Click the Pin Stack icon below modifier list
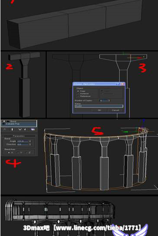The height and width of the screenshot is (236, 158). [5, 129]
